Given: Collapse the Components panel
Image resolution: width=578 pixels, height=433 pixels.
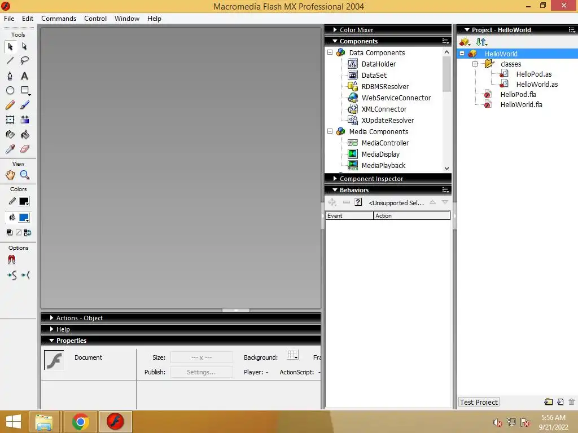Looking at the screenshot, I should (335, 41).
